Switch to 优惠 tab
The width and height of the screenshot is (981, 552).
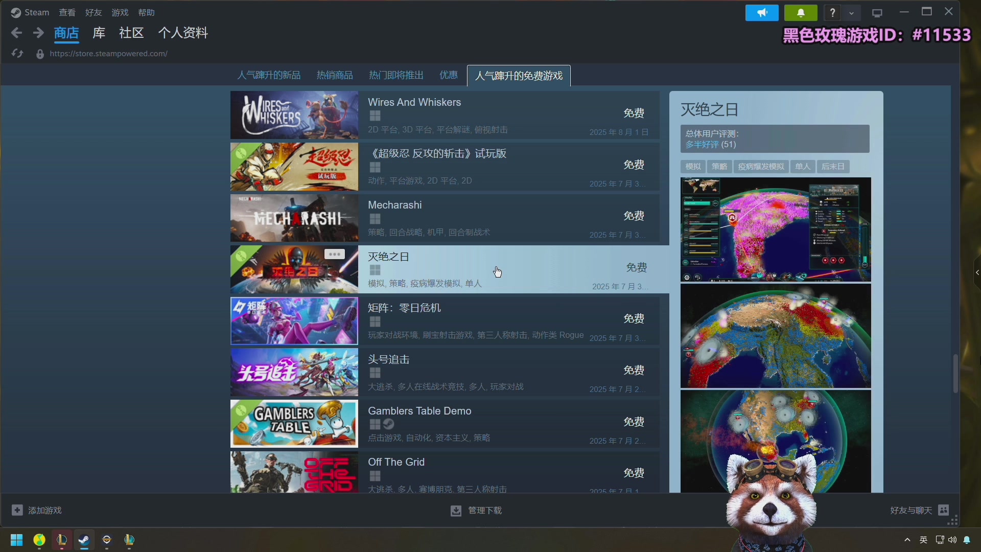[x=449, y=76]
